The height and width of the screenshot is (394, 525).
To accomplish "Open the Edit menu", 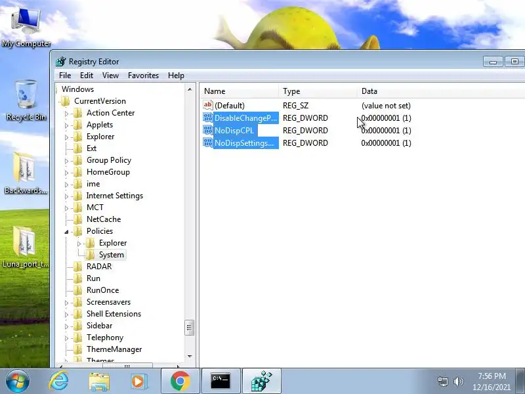I will [87, 76].
